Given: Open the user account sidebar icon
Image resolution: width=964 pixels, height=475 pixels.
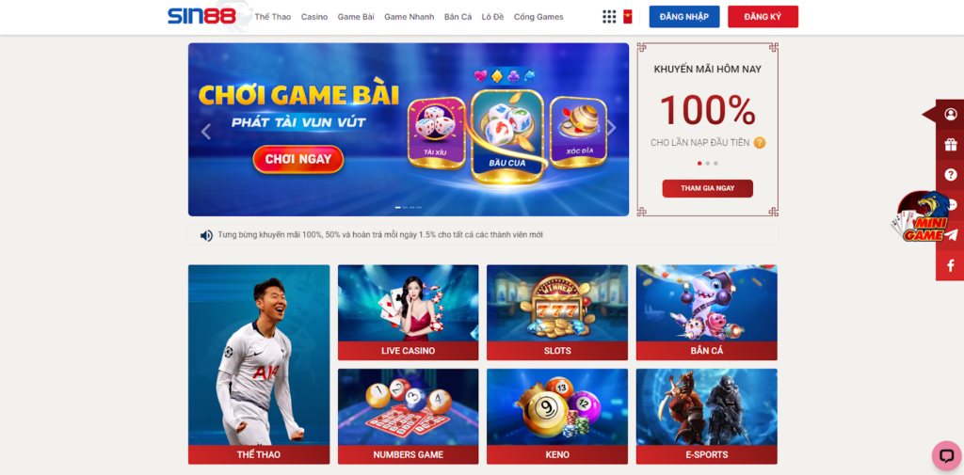Looking at the screenshot, I should (951, 115).
